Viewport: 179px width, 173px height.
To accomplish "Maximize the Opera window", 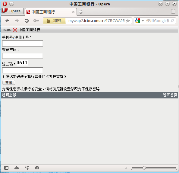I will [x=167, y=4].
